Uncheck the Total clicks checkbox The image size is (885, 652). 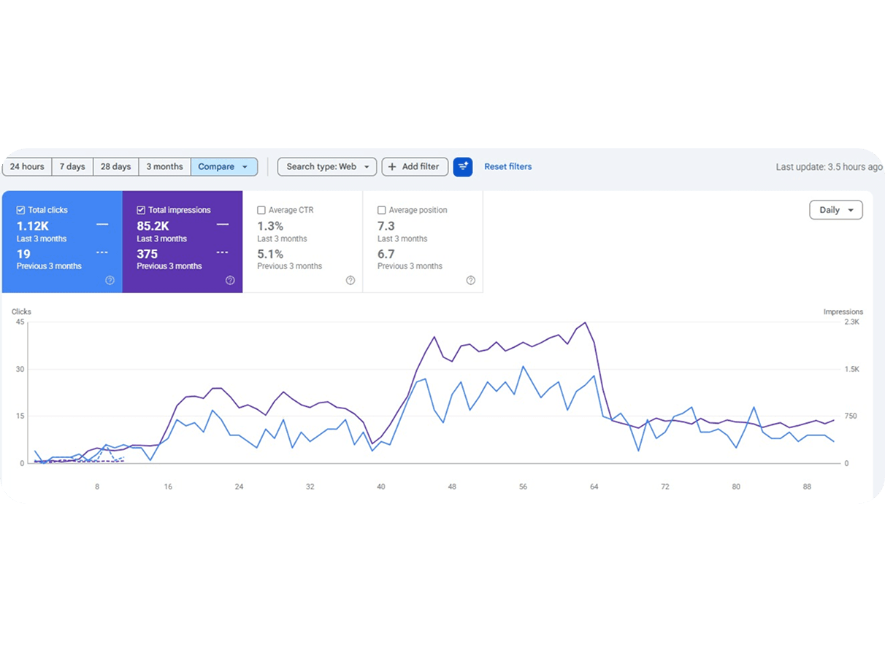(20, 210)
